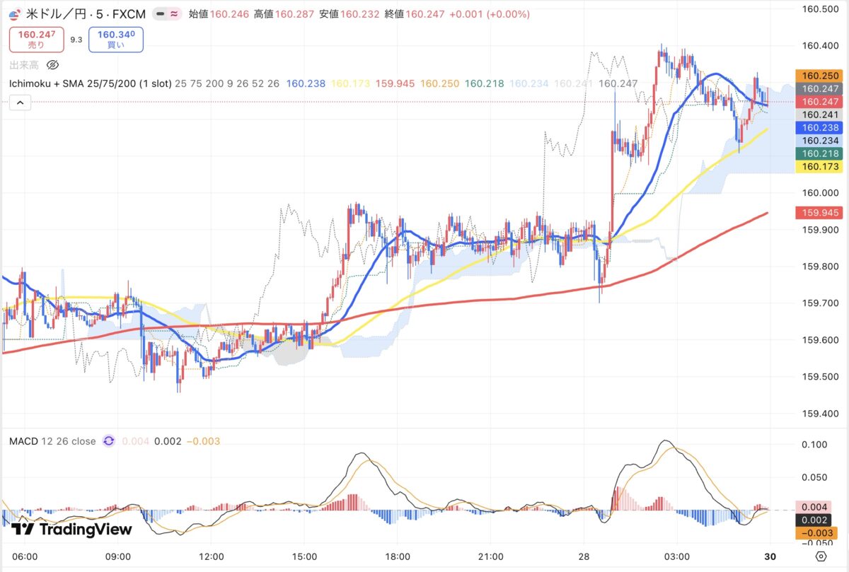Click the 9.3 spread value between prices
The image size is (849, 572).
tap(76, 40)
